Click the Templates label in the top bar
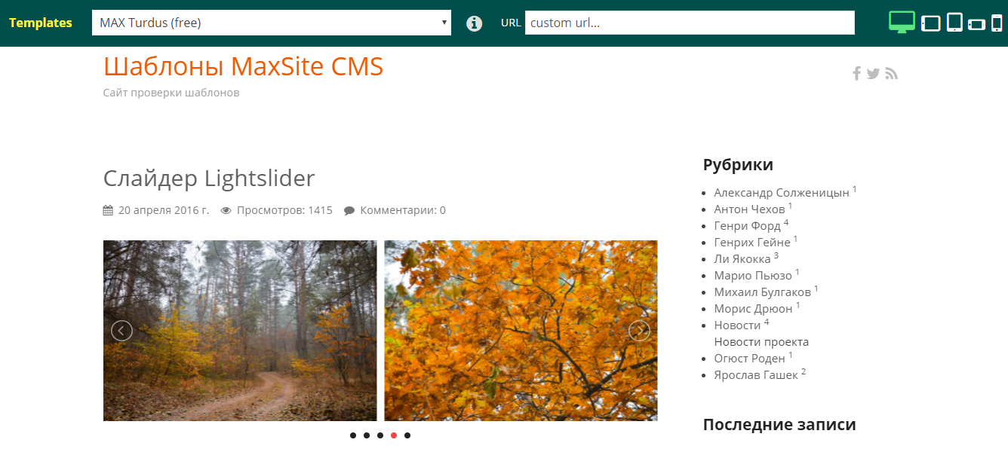The image size is (1008, 452). (x=41, y=23)
